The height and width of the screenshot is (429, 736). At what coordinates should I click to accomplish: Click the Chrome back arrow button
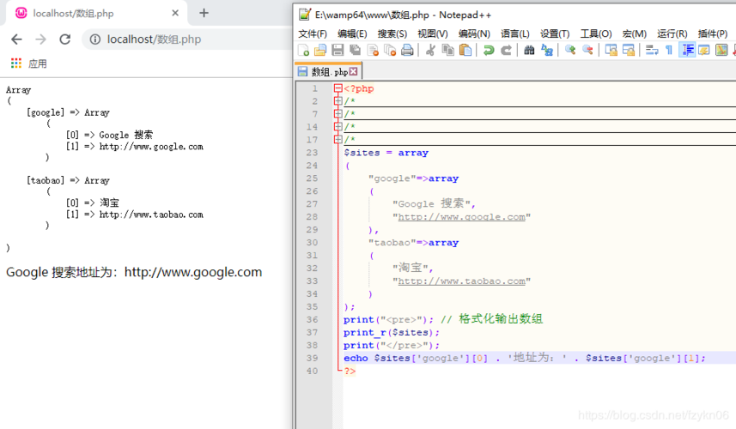[16, 39]
